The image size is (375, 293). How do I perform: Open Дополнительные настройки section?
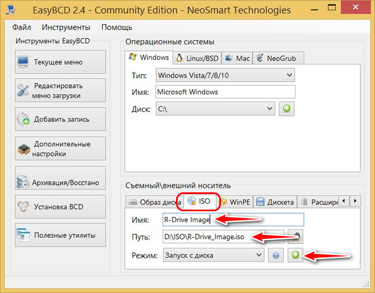(60, 149)
